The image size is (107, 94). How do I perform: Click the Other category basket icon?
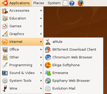[5, 57]
